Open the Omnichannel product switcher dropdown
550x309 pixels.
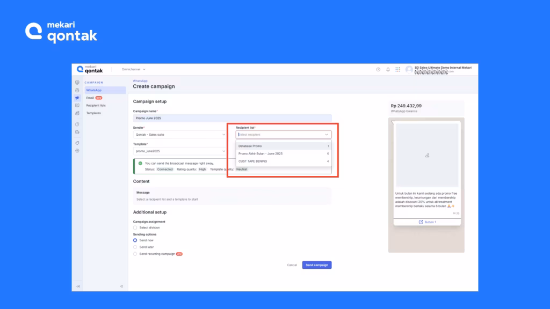click(x=134, y=69)
